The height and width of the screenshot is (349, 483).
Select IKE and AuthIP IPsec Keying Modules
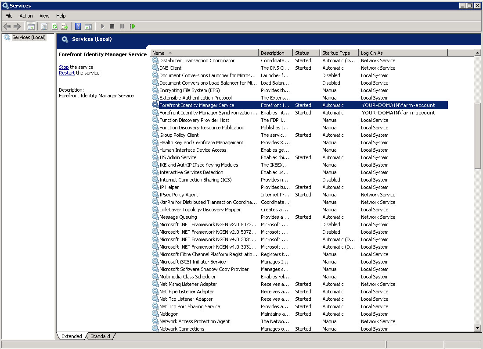tap(299, 165)
